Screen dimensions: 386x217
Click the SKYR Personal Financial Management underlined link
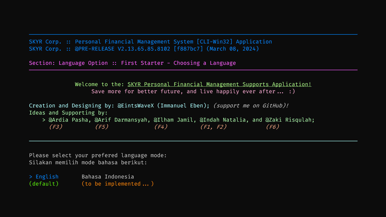[x=220, y=84]
